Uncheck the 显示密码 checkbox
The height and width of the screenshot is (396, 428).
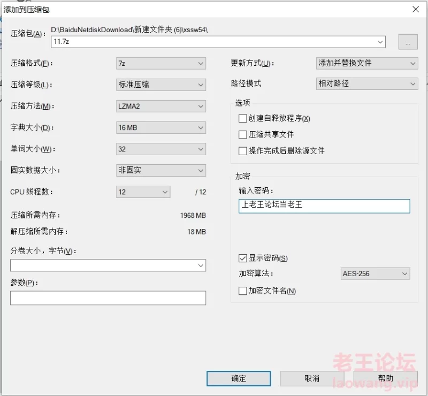(x=243, y=258)
